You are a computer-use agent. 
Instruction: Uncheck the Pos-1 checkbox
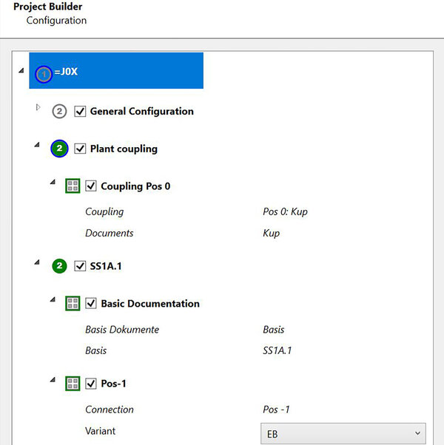click(x=92, y=383)
